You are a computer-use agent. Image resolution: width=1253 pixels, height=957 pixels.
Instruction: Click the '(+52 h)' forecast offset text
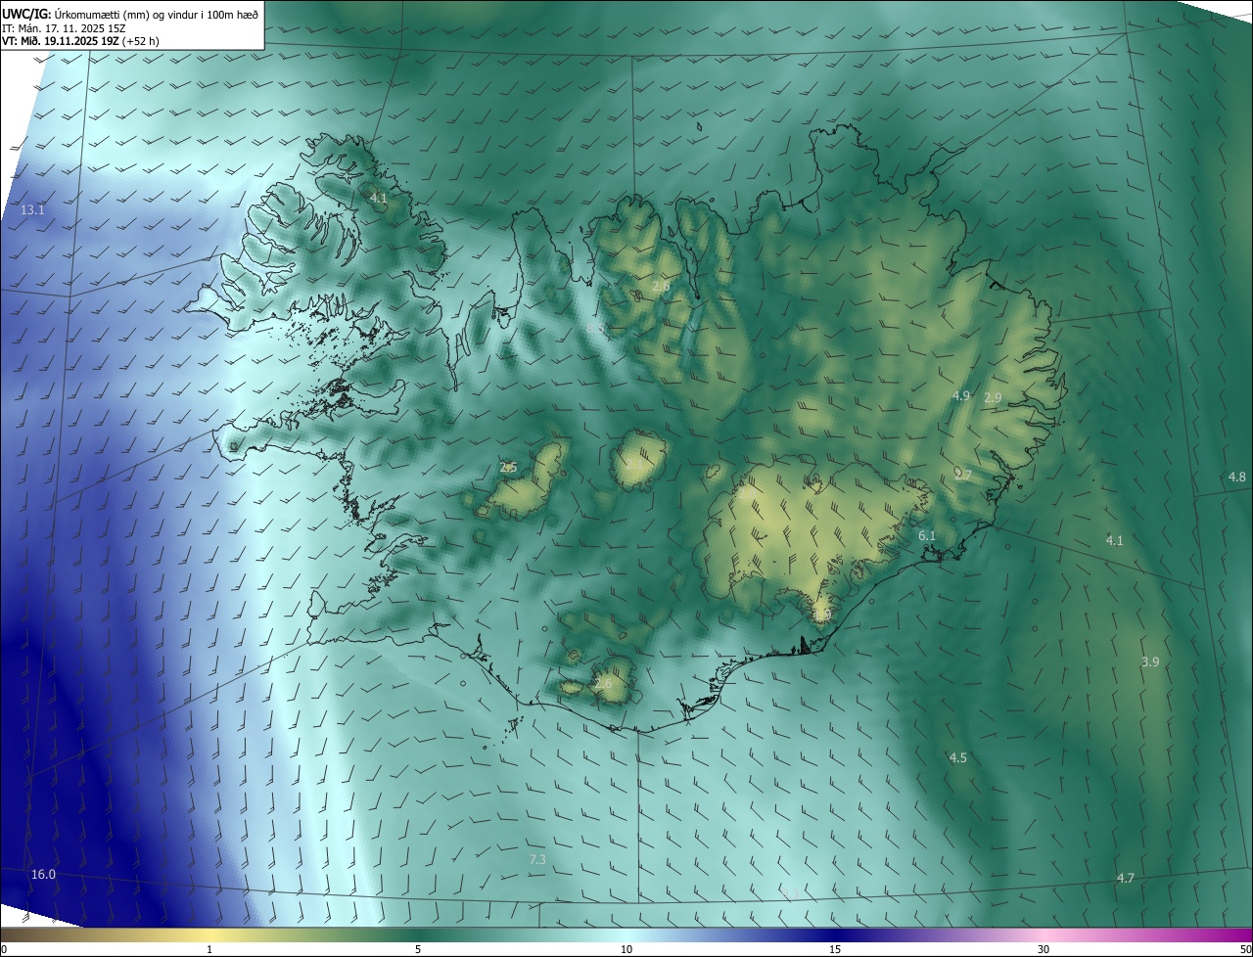click(141, 41)
